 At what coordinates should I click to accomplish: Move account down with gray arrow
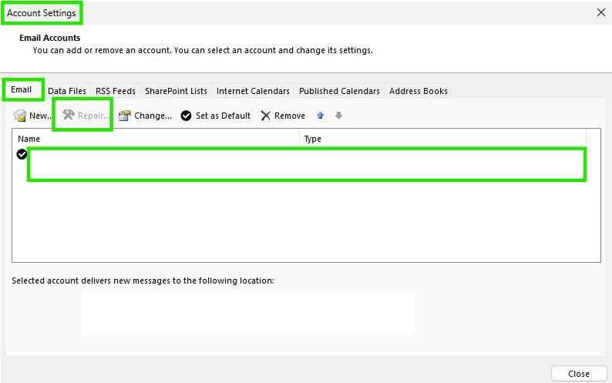(339, 115)
